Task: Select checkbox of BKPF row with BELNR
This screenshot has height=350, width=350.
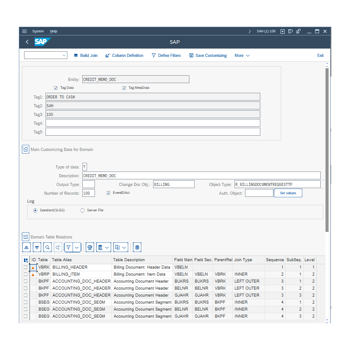Action: [25, 288]
